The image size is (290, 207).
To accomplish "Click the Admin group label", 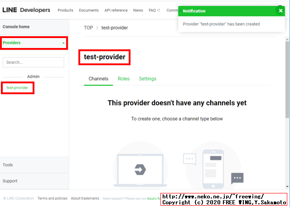I will [x=33, y=77].
